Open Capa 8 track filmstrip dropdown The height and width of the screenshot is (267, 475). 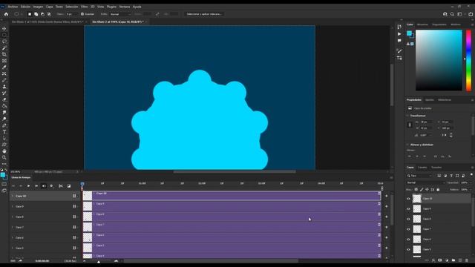click(75, 217)
